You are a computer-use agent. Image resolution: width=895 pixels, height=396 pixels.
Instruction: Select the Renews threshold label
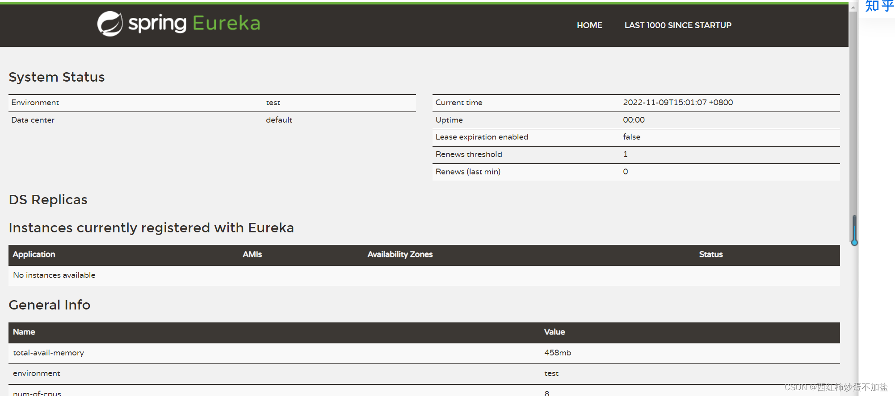(x=469, y=154)
